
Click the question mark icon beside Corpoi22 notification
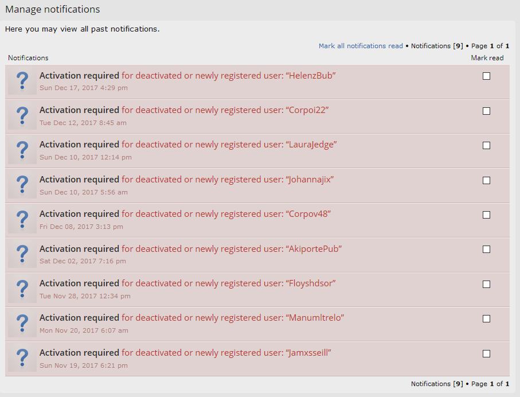pyautogui.click(x=22, y=116)
